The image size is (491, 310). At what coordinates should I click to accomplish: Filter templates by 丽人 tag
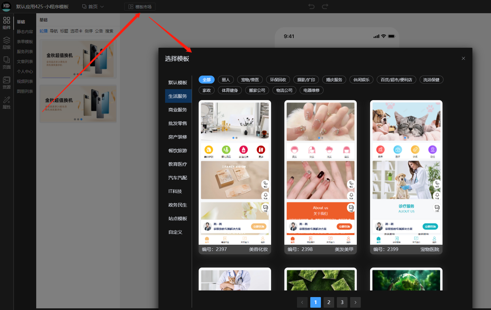[x=226, y=80]
